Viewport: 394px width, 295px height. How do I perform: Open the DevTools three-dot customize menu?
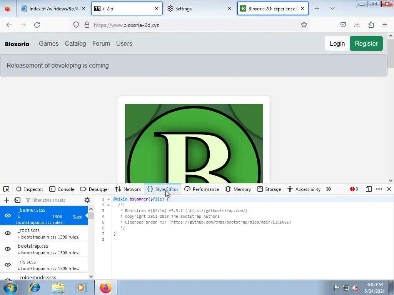[379, 189]
